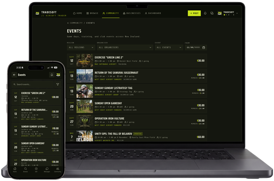
Task: Expand the TradeSoft account menu chevron
Action: 237,13
